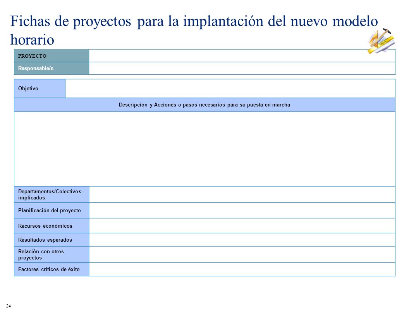Screen dimensions: 409x316
Task: Click the 'Departamentos/Colectivos implicados' label
Action: [x=52, y=194]
